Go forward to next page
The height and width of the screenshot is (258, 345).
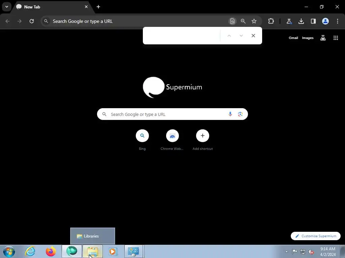click(20, 21)
